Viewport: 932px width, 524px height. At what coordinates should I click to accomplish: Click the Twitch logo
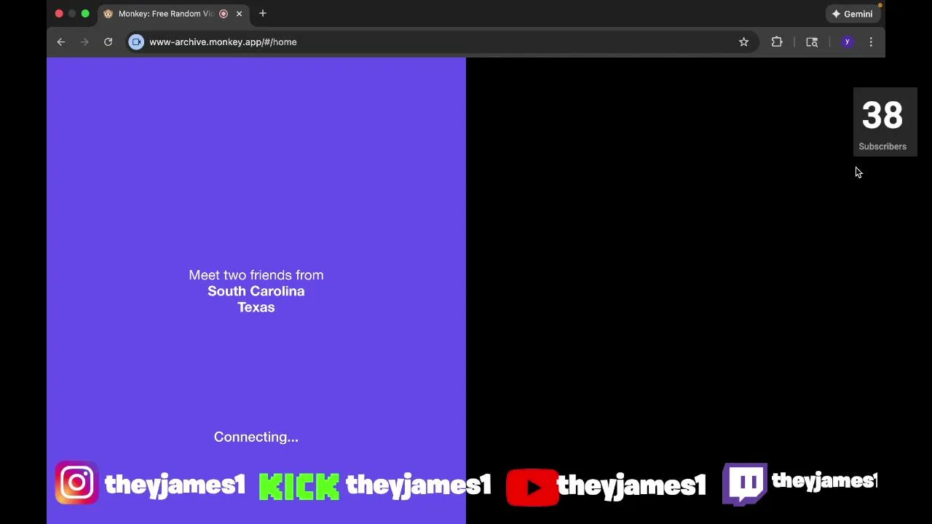[745, 484]
